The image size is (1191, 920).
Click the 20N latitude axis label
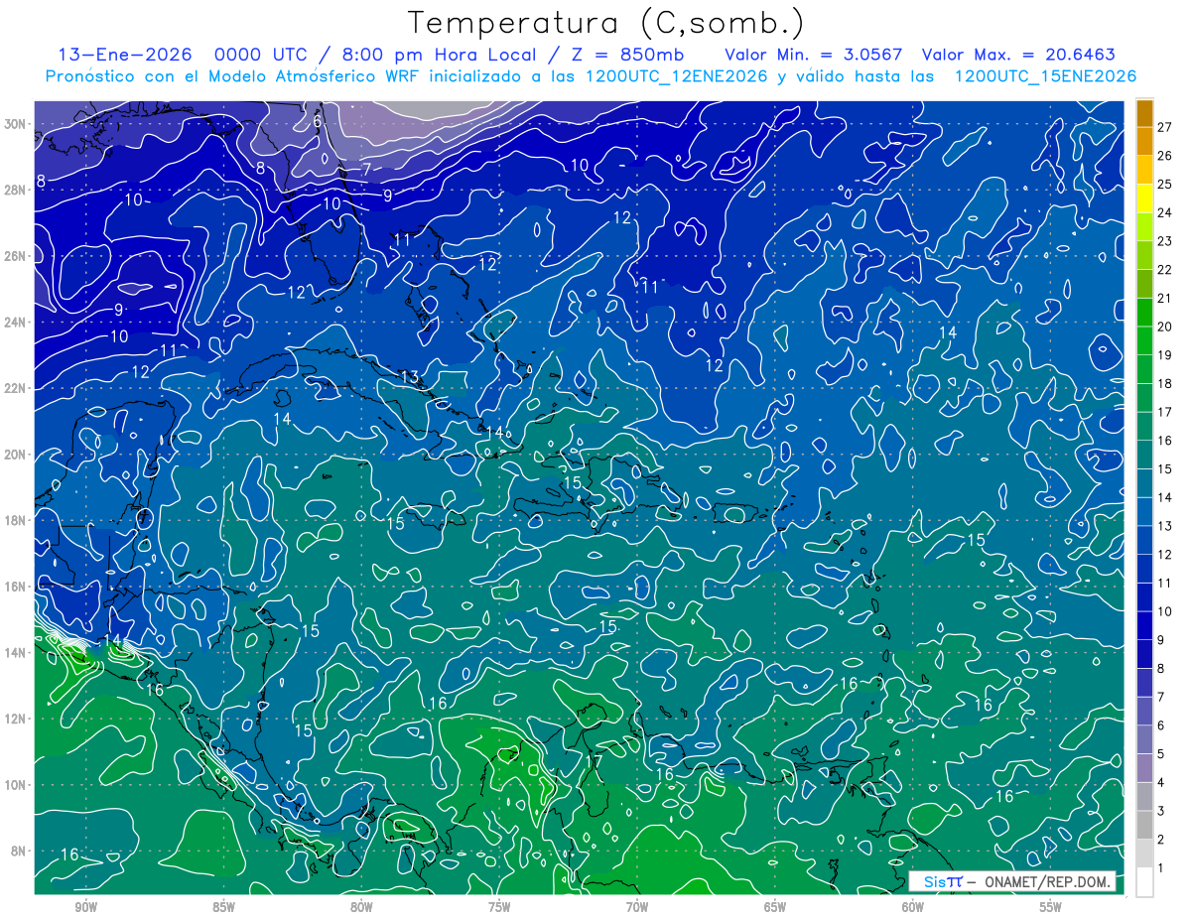(x=16, y=455)
